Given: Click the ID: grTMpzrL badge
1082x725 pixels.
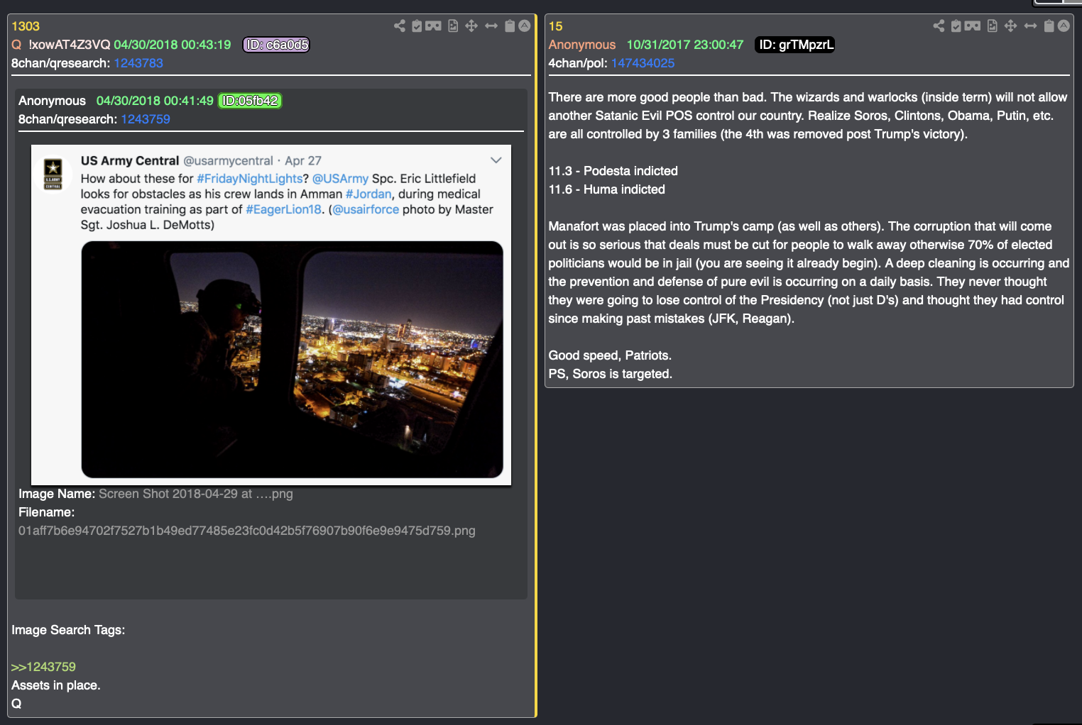Looking at the screenshot, I should 794,45.
